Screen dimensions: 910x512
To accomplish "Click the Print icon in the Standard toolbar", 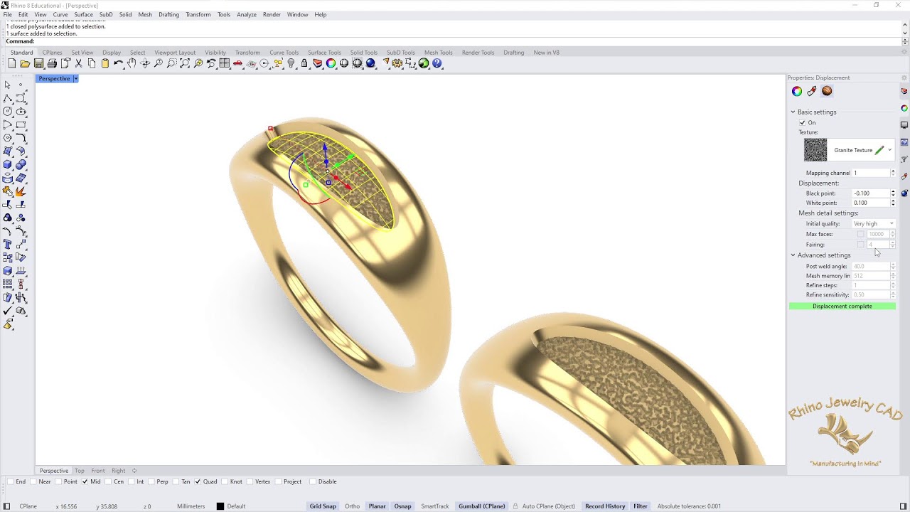I will (52, 63).
